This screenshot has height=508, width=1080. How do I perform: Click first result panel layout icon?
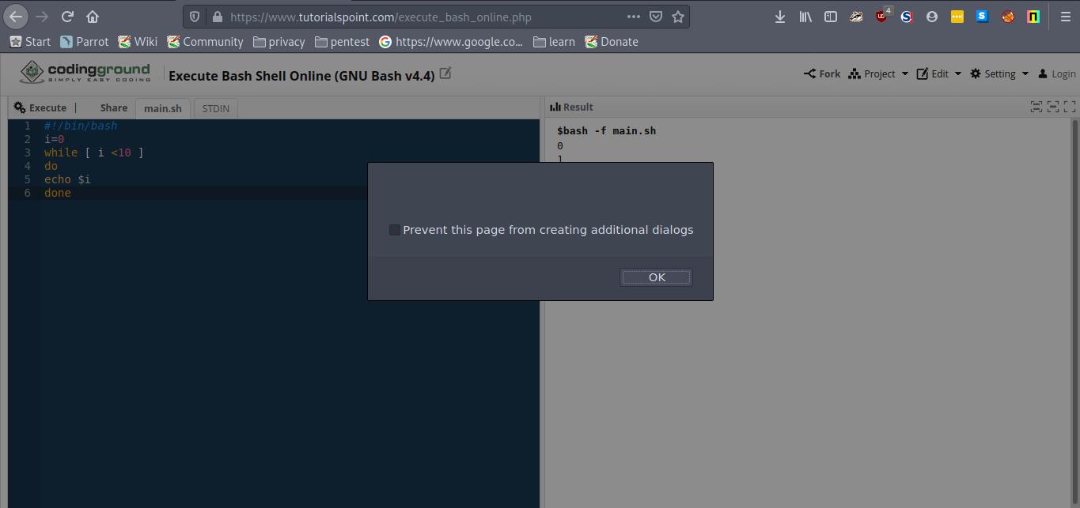[1036, 107]
